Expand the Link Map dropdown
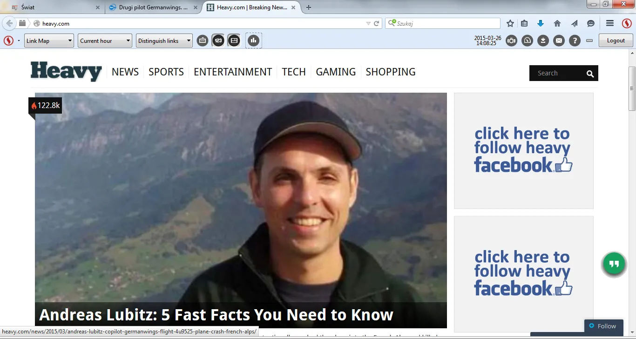Screen dimensions: 636x339 49,41
